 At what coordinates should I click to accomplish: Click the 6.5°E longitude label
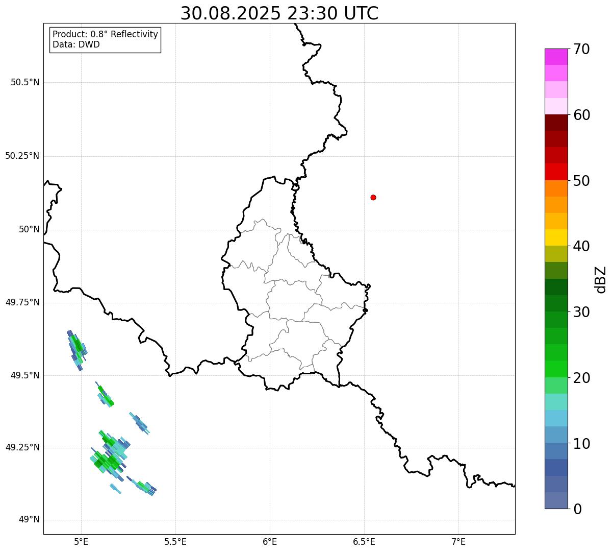pyautogui.click(x=364, y=542)
